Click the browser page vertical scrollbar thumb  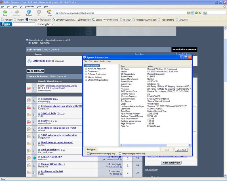click(x=225, y=61)
